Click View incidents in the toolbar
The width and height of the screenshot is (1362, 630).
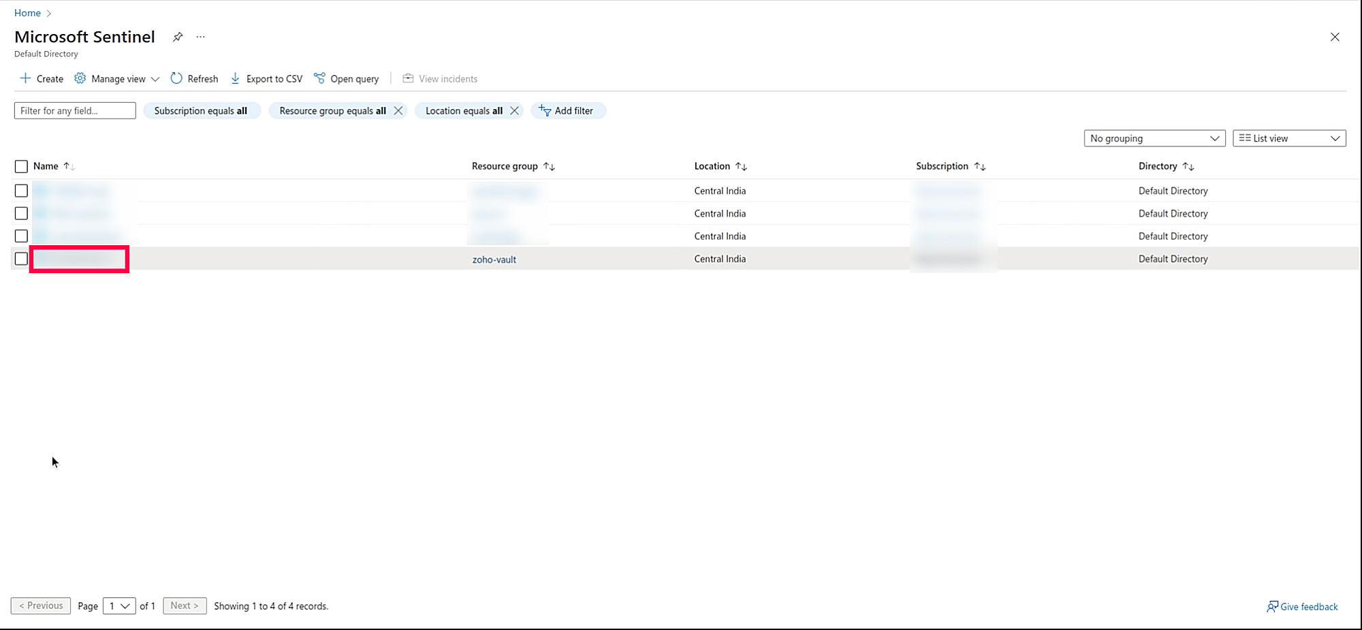[x=440, y=78]
